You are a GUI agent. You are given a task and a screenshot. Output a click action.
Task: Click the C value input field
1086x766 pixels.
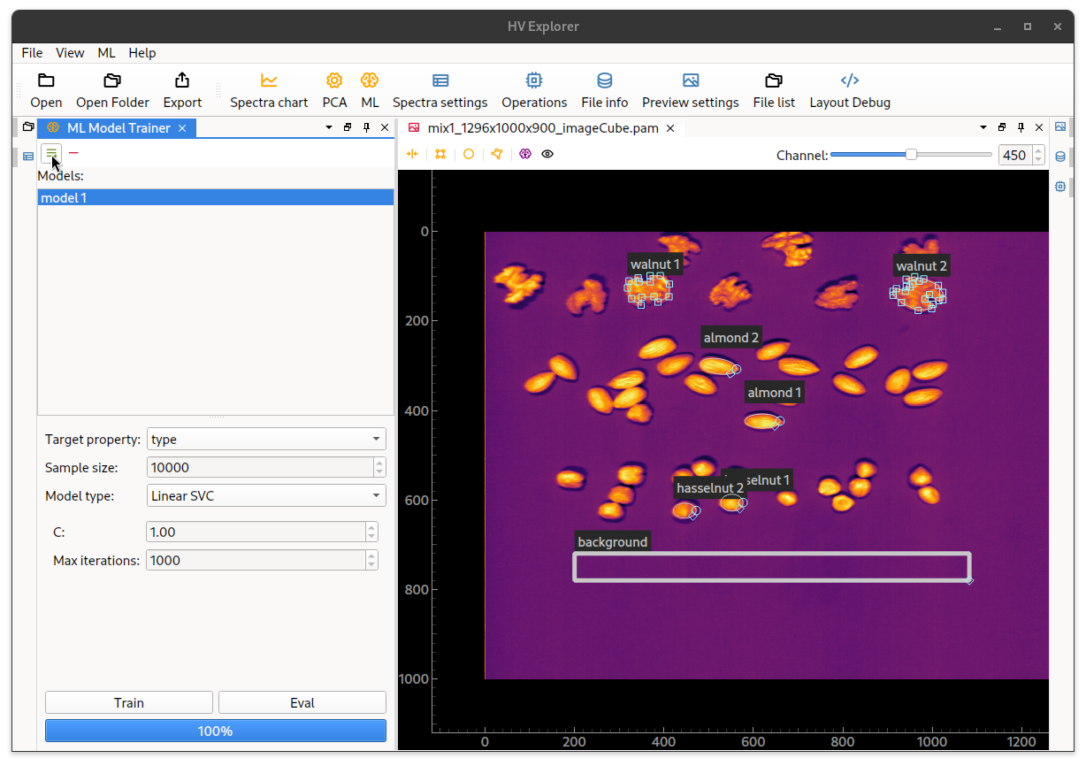pos(256,532)
